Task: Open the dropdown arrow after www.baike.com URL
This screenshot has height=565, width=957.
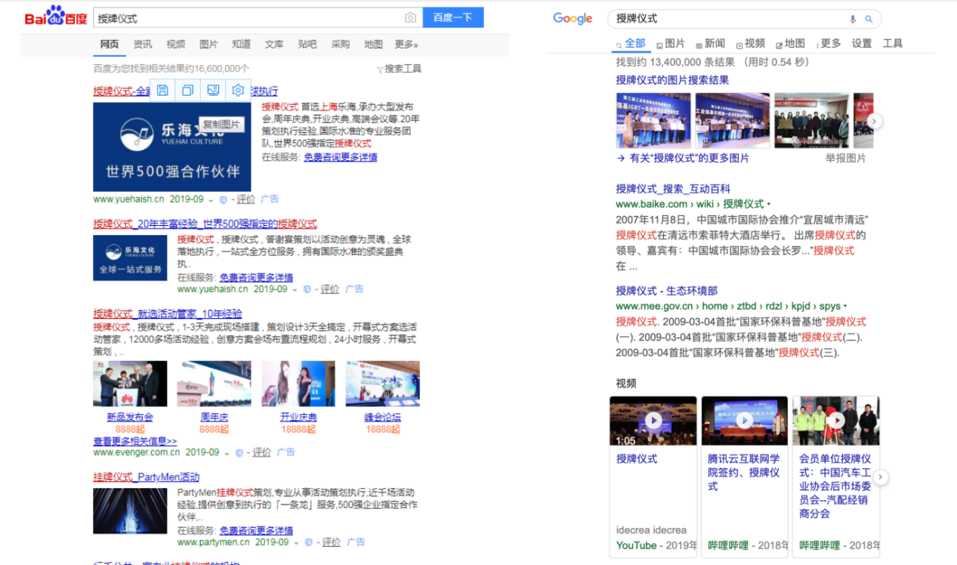Action: (x=770, y=204)
